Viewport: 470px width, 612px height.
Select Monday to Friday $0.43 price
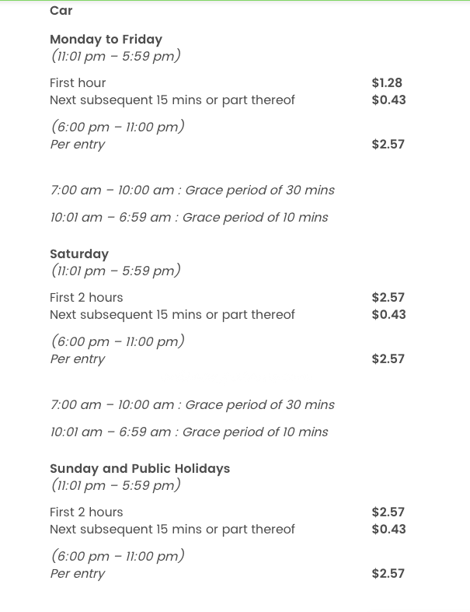(x=388, y=100)
